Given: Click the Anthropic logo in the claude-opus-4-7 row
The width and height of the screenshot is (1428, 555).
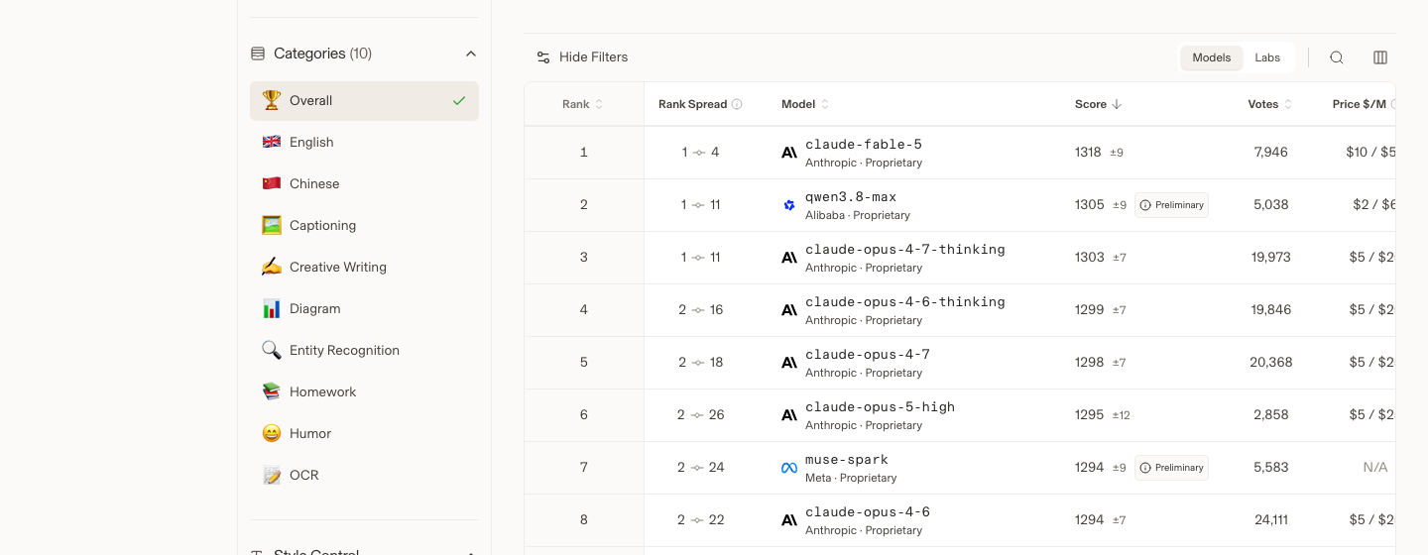Looking at the screenshot, I should [789, 363].
